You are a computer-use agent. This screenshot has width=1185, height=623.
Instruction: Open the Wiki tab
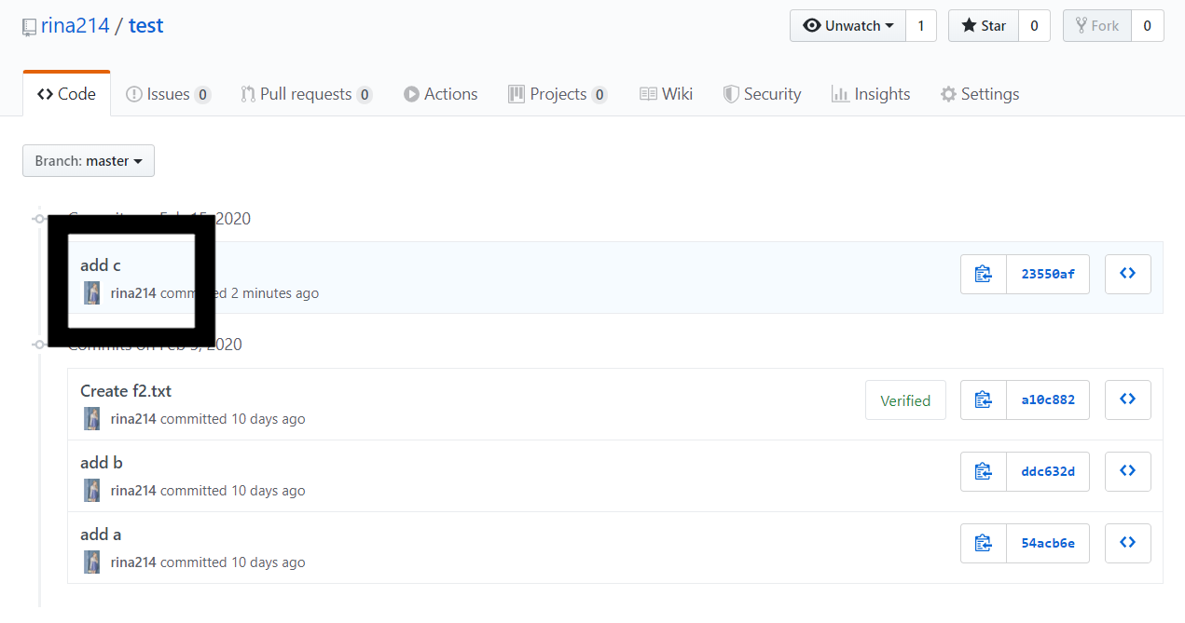pyautogui.click(x=666, y=94)
